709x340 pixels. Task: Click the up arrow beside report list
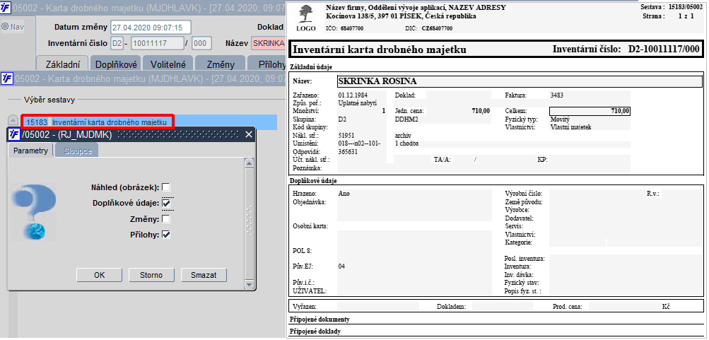(13, 120)
